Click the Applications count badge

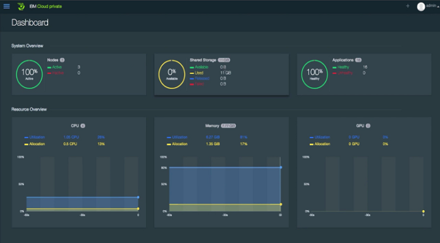[x=358, y=60]
